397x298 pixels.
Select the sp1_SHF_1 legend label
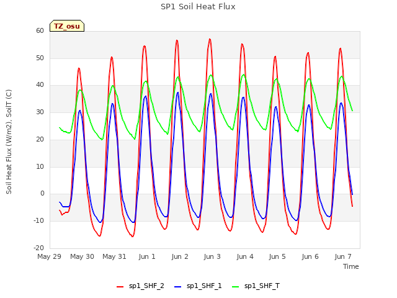tap(204, 286)
